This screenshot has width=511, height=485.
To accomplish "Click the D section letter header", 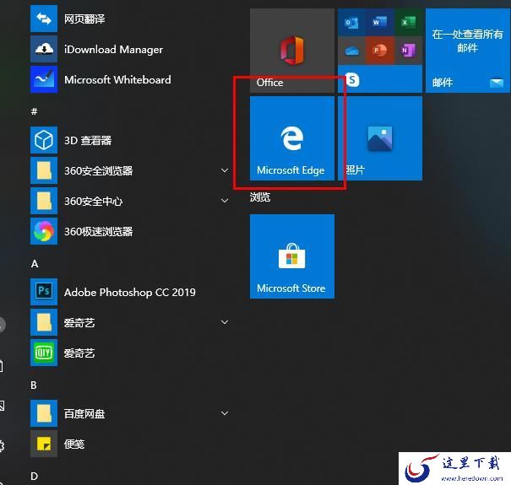I will (x=35, y=477).
